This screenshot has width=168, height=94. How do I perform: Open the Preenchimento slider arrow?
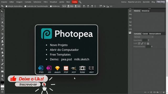pyautogui.click(x=152, y=46)
